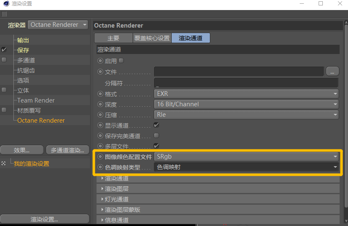Open the 深度 16 Bit/Channel dropdown
The image size is (348, 226).
coord(246,104)
